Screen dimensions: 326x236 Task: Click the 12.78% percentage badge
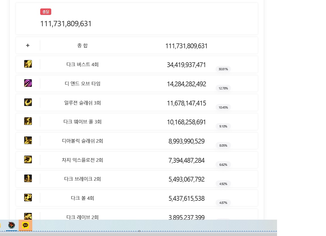223,88
